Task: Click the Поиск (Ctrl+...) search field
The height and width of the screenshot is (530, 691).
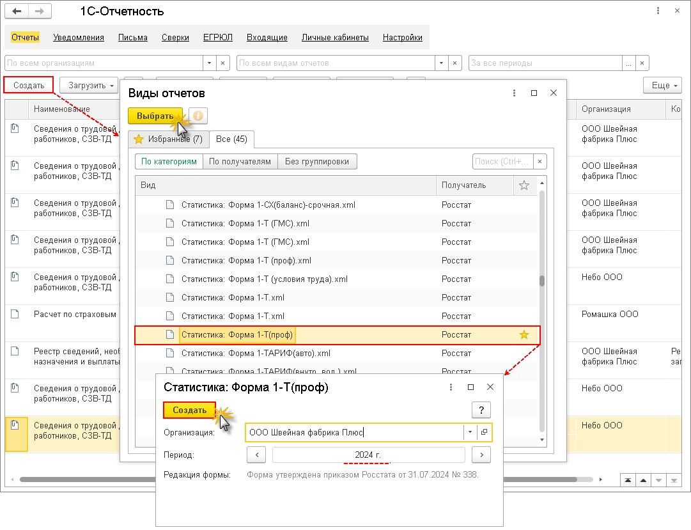Action: pyautogui.click(x=503, y=161)
